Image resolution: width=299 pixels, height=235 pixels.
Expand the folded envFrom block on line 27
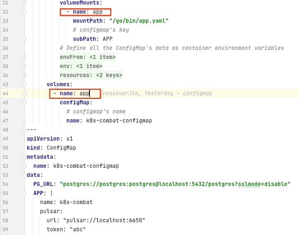[24, 57]
